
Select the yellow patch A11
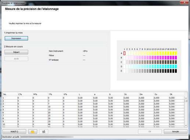point(150,53)
